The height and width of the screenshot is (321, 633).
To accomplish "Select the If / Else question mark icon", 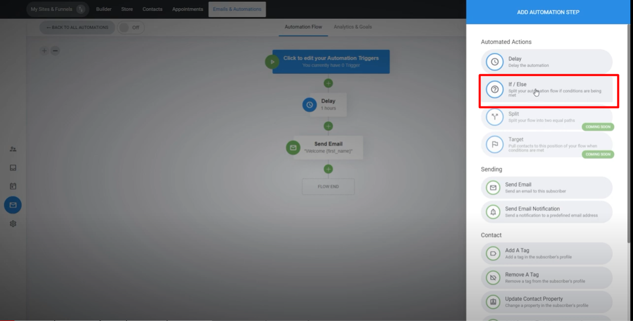I will (x=495, y=89).
